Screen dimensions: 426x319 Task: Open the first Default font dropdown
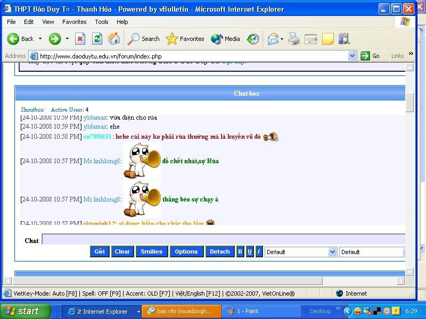[301, 252]
